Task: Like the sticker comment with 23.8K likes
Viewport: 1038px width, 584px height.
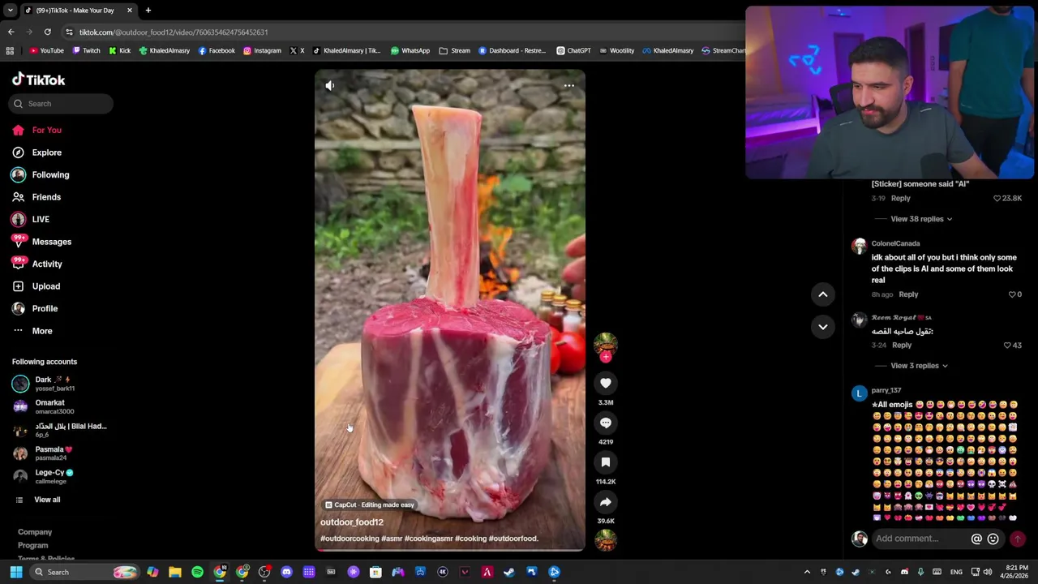Action: point(997,198)
